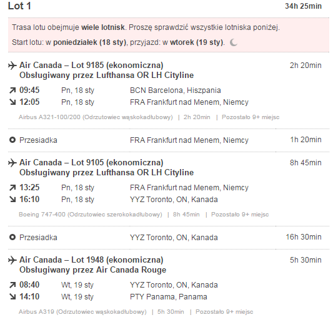Click the crescent moon overnight icon

click(234, 42)
